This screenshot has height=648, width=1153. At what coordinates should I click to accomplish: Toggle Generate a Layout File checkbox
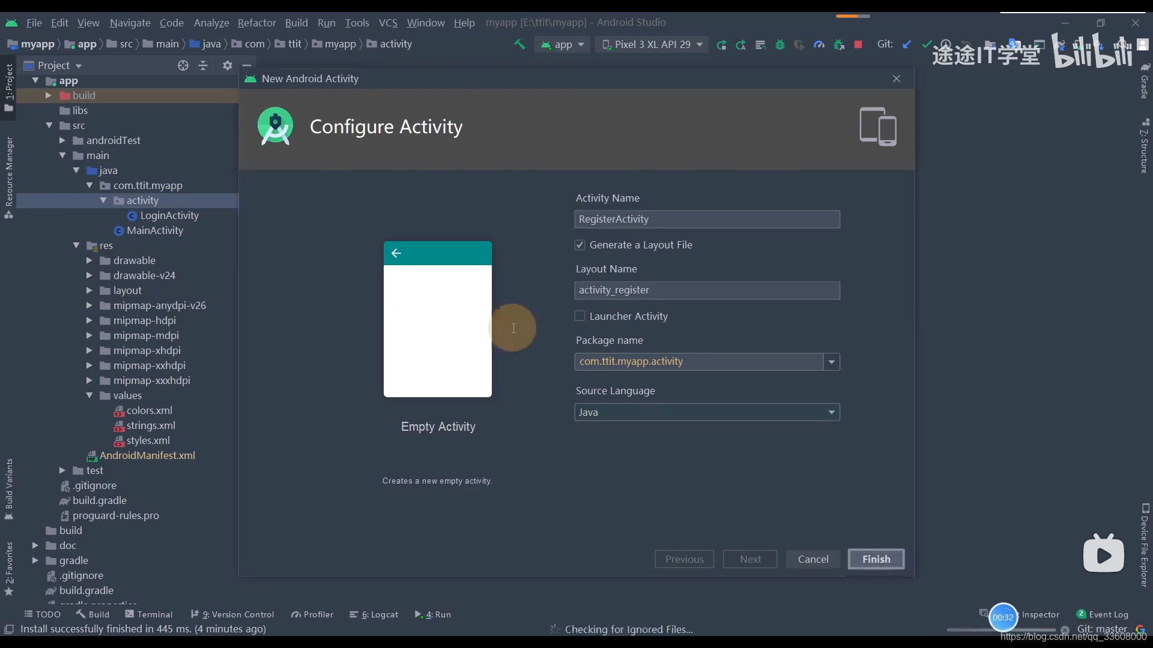pyautogui.click(x=581, y=244)
